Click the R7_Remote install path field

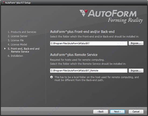(89, 71)
